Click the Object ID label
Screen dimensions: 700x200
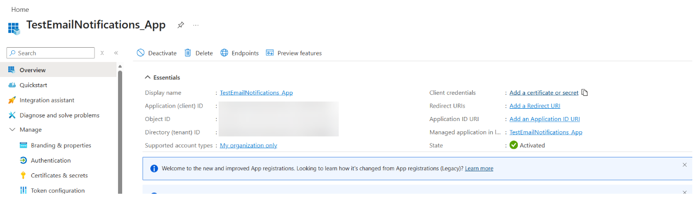[158, 119]
